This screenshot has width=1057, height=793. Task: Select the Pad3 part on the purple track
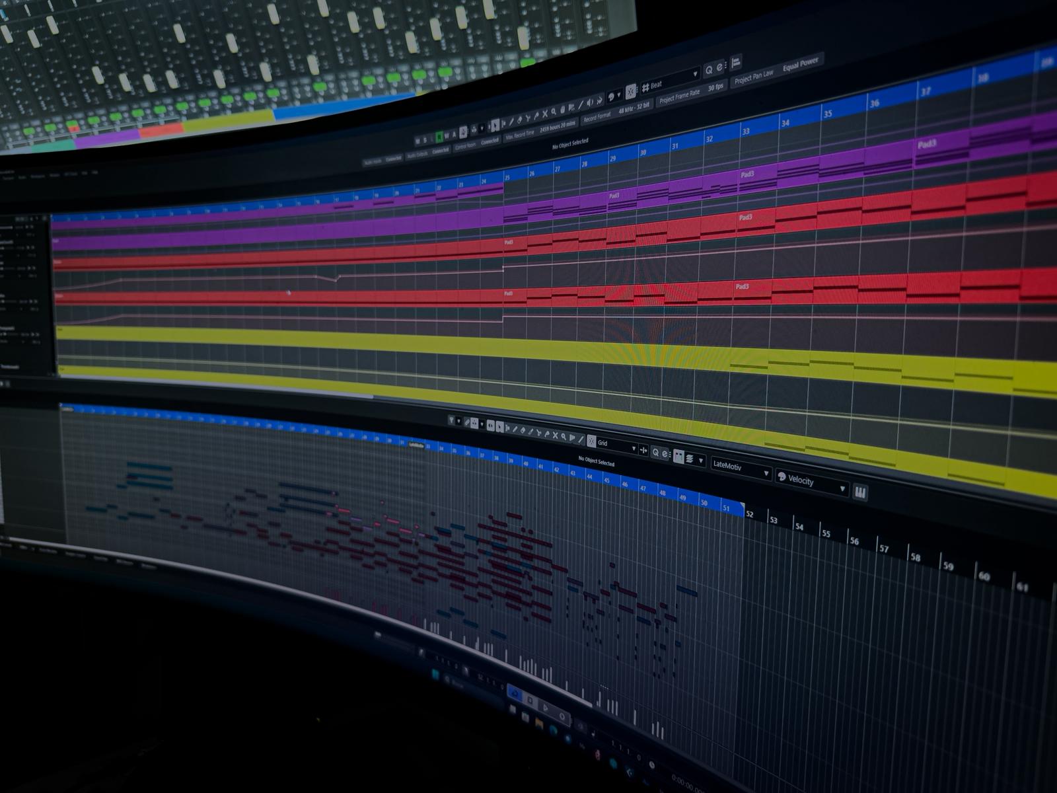[747, 174]
